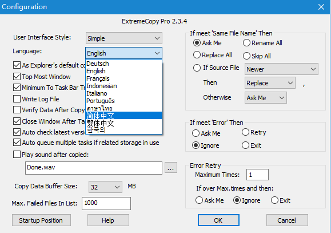Viewport: 331px width, 233px height.
Task: Select Ask Me under If meet Error
Action: pyautogui.click(x=196, y=133)
